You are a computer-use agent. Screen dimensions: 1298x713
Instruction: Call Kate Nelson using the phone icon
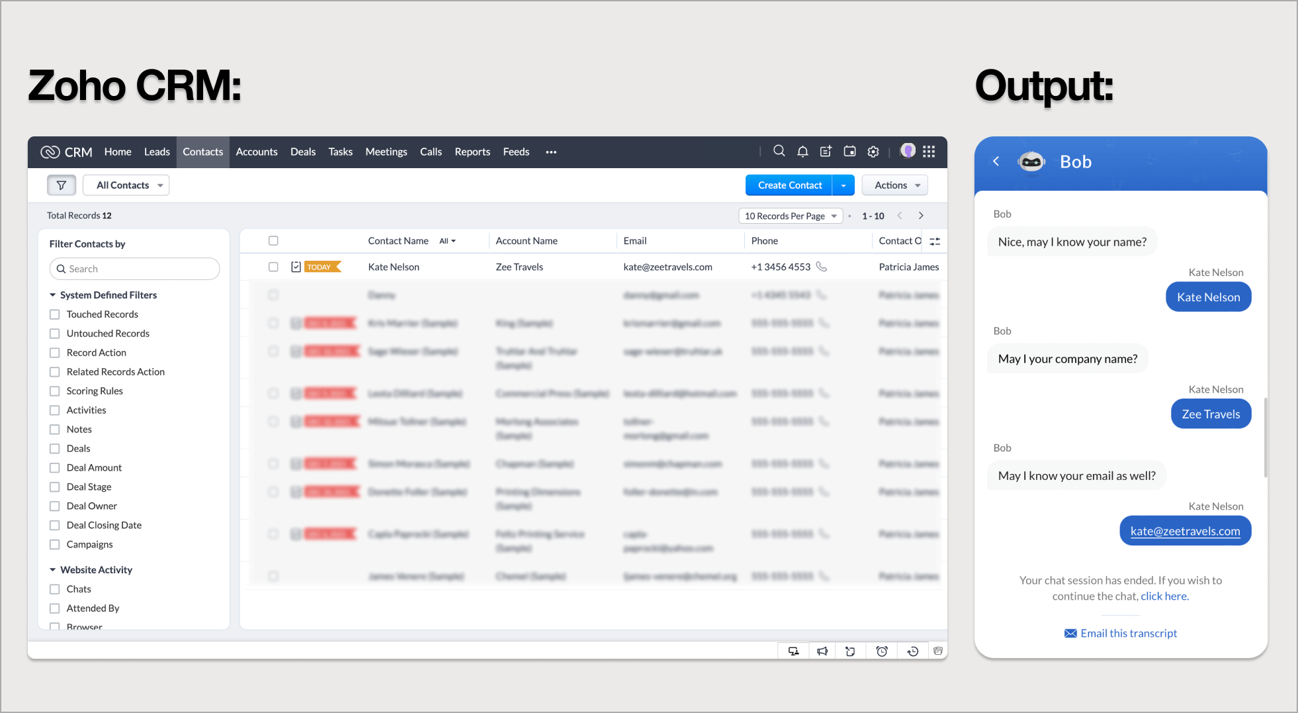tap(821, 267)
